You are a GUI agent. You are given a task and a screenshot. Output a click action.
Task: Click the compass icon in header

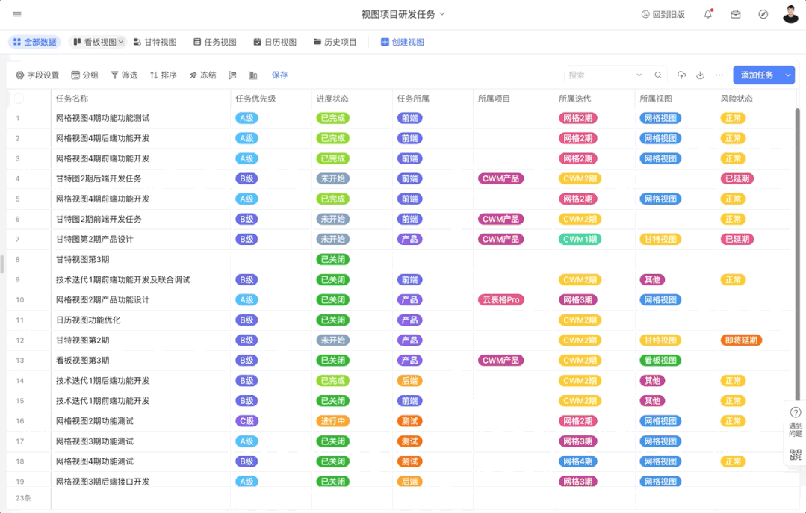763,14
